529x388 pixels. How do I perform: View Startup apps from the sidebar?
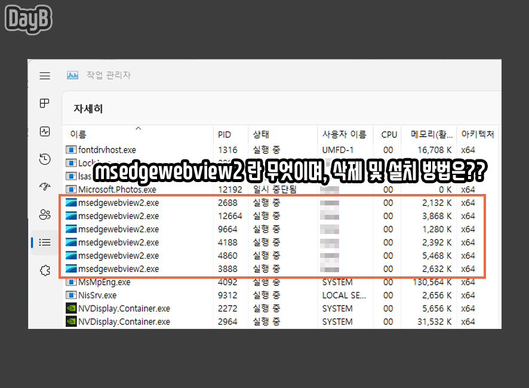[x=44, y=186]
